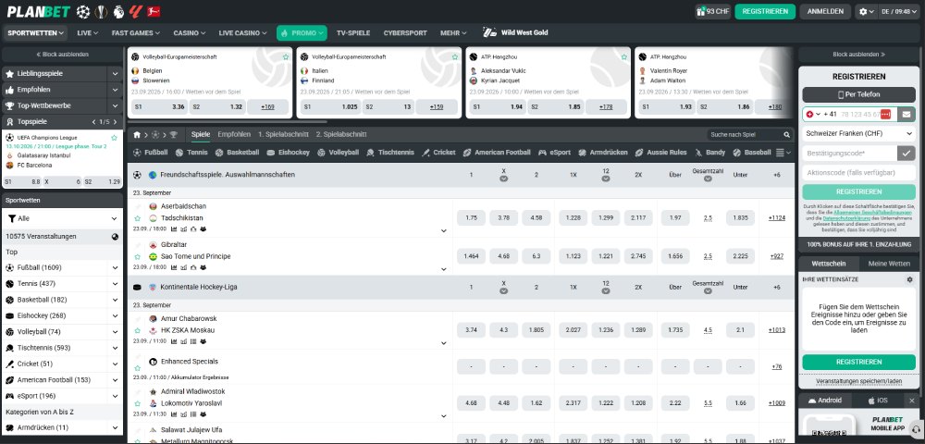Click the gift bonus 93 CHF icon

(x=712, y=11)
